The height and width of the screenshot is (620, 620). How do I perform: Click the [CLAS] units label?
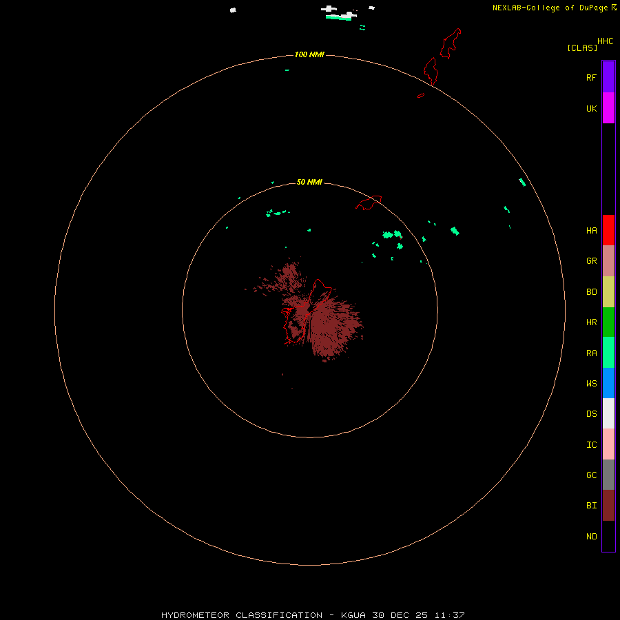pyautogui.click(x=582, y=48)
